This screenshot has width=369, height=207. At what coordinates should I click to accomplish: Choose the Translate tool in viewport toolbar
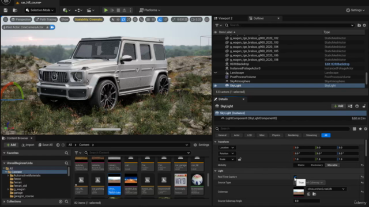tap(118, 20)
